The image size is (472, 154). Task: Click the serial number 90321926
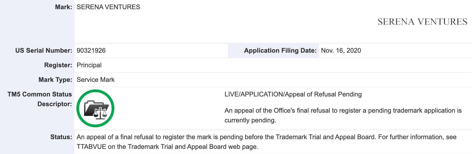click(91, 51)
